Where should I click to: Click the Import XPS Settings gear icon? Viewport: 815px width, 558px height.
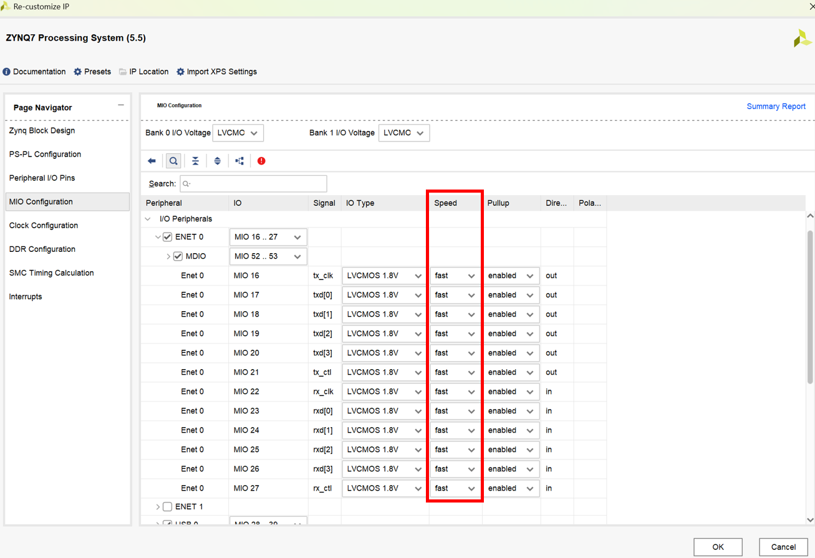coord(180,72)
